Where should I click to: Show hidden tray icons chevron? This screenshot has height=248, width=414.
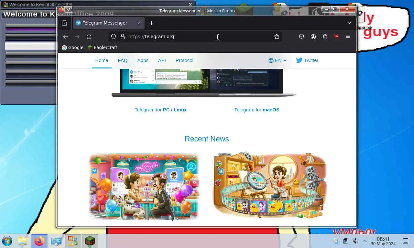coord(365,241)
